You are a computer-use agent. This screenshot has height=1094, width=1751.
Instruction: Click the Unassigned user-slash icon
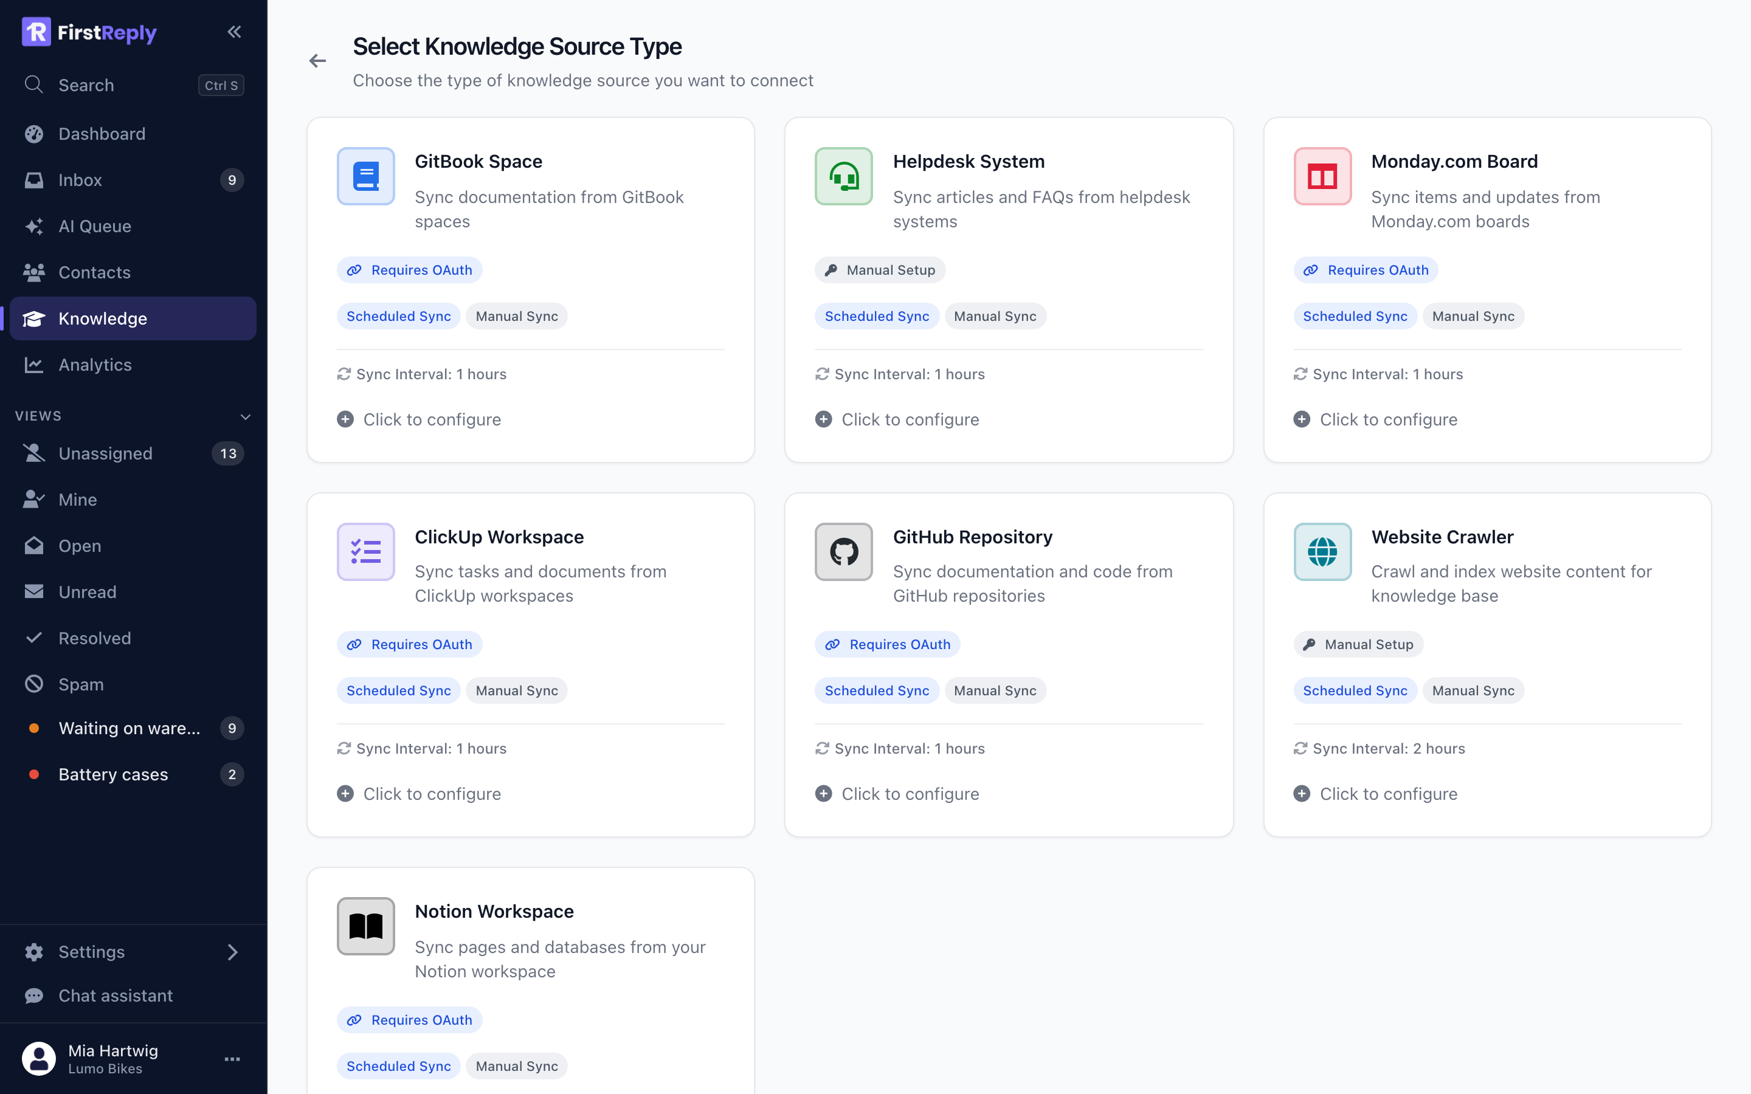(34, 453)
